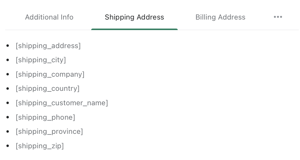Click the bullet next to [shipping_city]
Screen dimensions: 300x160
pyautogui.click(x=8, y=60)
